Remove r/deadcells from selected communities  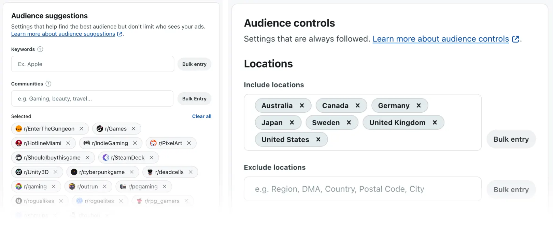click(x=190, y=172)
